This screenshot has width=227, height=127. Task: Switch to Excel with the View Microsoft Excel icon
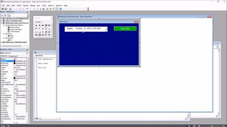point(2,9)
